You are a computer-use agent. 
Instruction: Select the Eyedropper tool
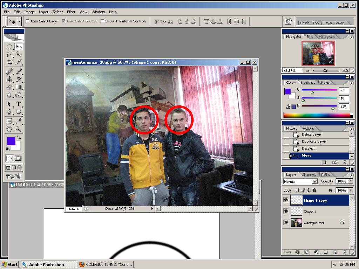pyautogui.click(x=19, y=121)
